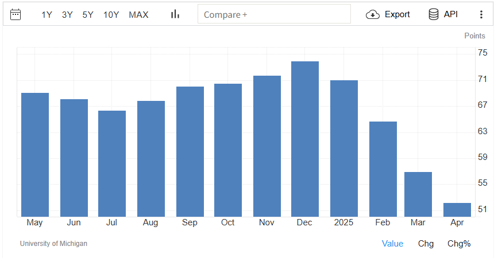The image size is (498, 258).
Task: Toggle the Chg% display mode
Action: (459, 244)
